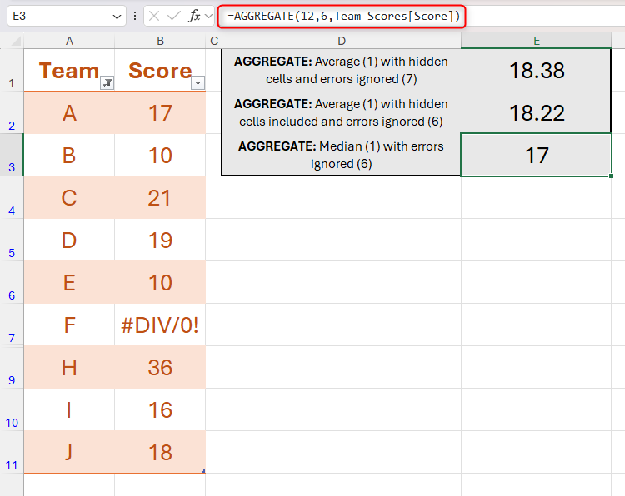
Task: Select the cell showing 18.38
Action: (x=536, y=71)
